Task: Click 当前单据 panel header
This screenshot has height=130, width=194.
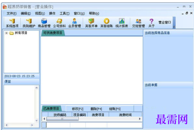Action: [x=168, y=85]
